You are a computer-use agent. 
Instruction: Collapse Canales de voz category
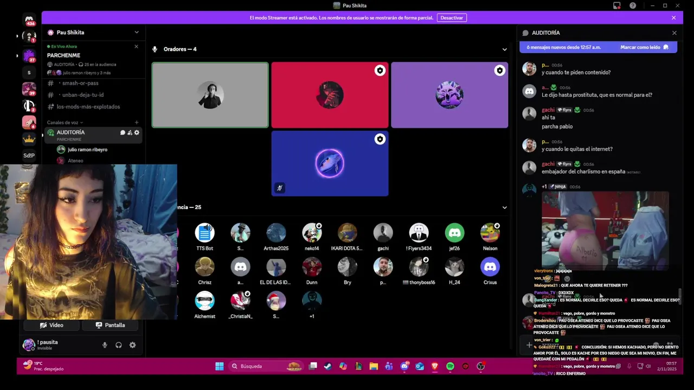65,122
